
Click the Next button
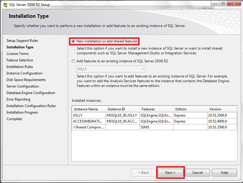pos(170,173)
